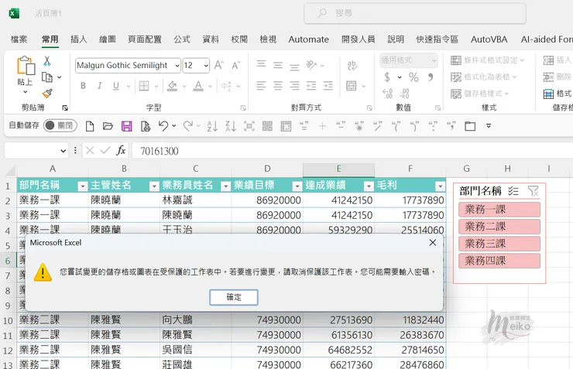Select column E header

click(338, 169)
